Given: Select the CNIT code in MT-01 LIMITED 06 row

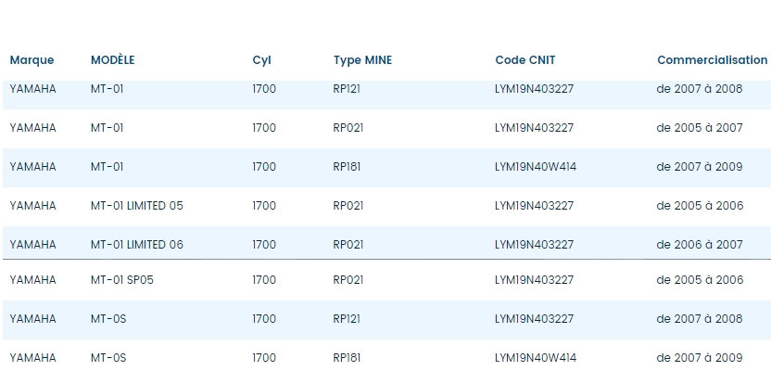Looking at the screenshot, I should (535, 245).
